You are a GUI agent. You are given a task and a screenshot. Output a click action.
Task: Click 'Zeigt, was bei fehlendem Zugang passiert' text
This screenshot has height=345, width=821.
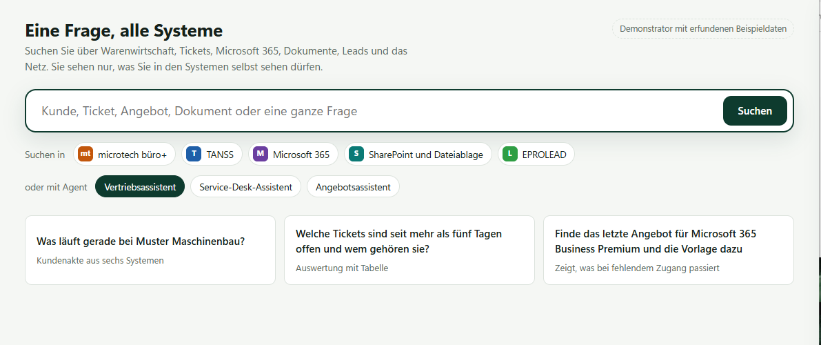tap(637, 268)
